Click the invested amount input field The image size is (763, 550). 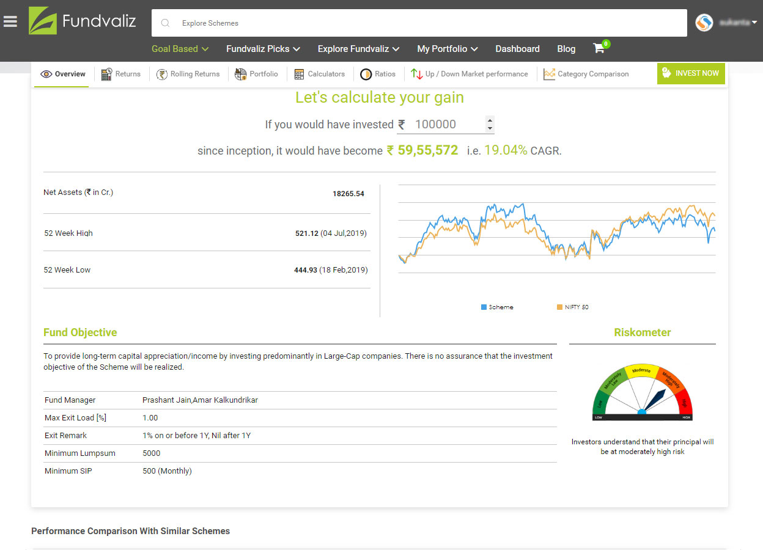pos(446,125)
